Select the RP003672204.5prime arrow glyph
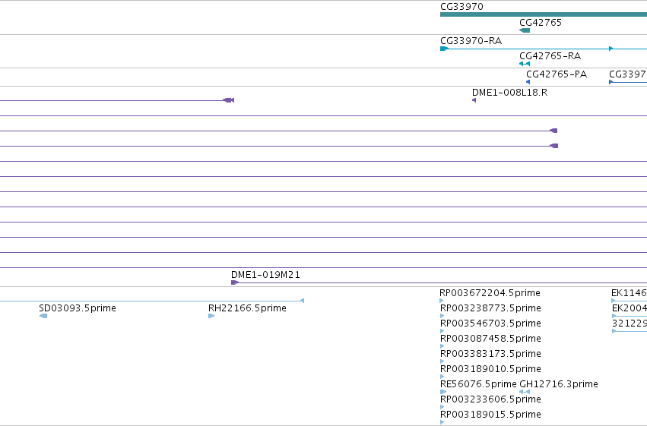Viewport: 647px width, 426px height. [442, 301]
